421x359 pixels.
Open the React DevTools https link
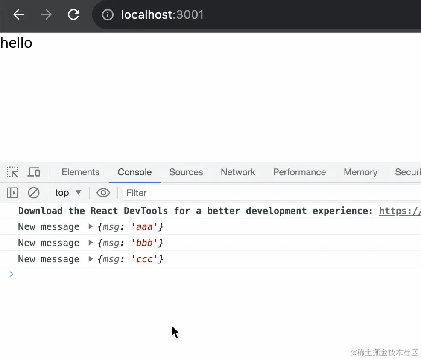(x=400, y=211)
